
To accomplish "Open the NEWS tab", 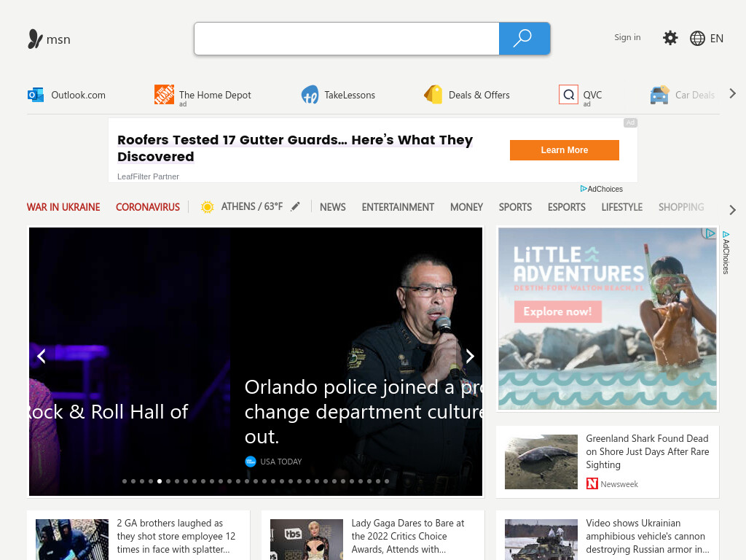I will pyautogui.click(x=332, y=207).
